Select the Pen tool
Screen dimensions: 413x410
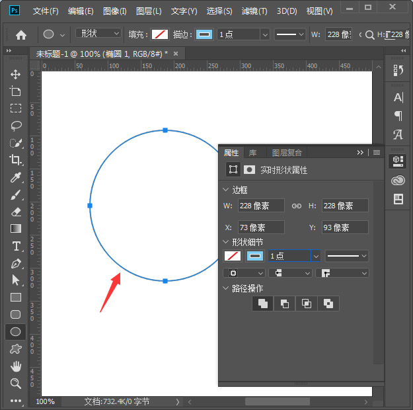(16, 263)
